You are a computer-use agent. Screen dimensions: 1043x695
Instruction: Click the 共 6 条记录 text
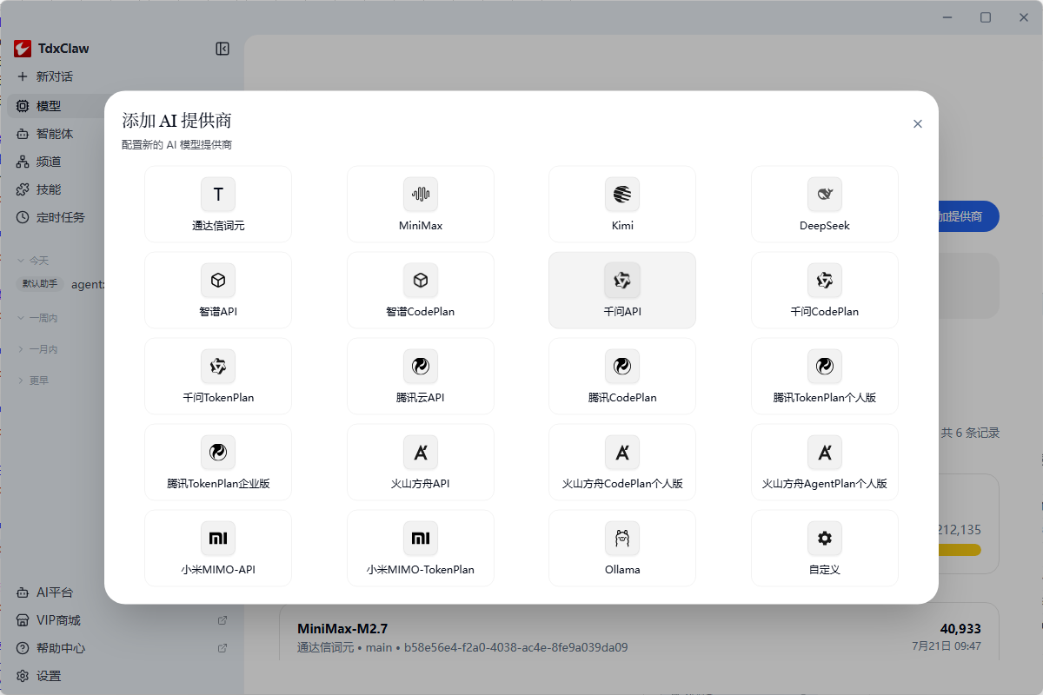970,433
